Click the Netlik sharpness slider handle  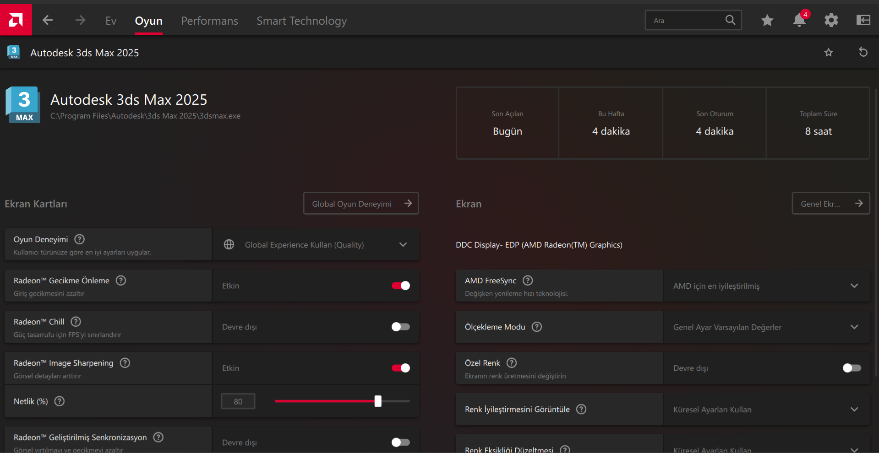point(378,401)
